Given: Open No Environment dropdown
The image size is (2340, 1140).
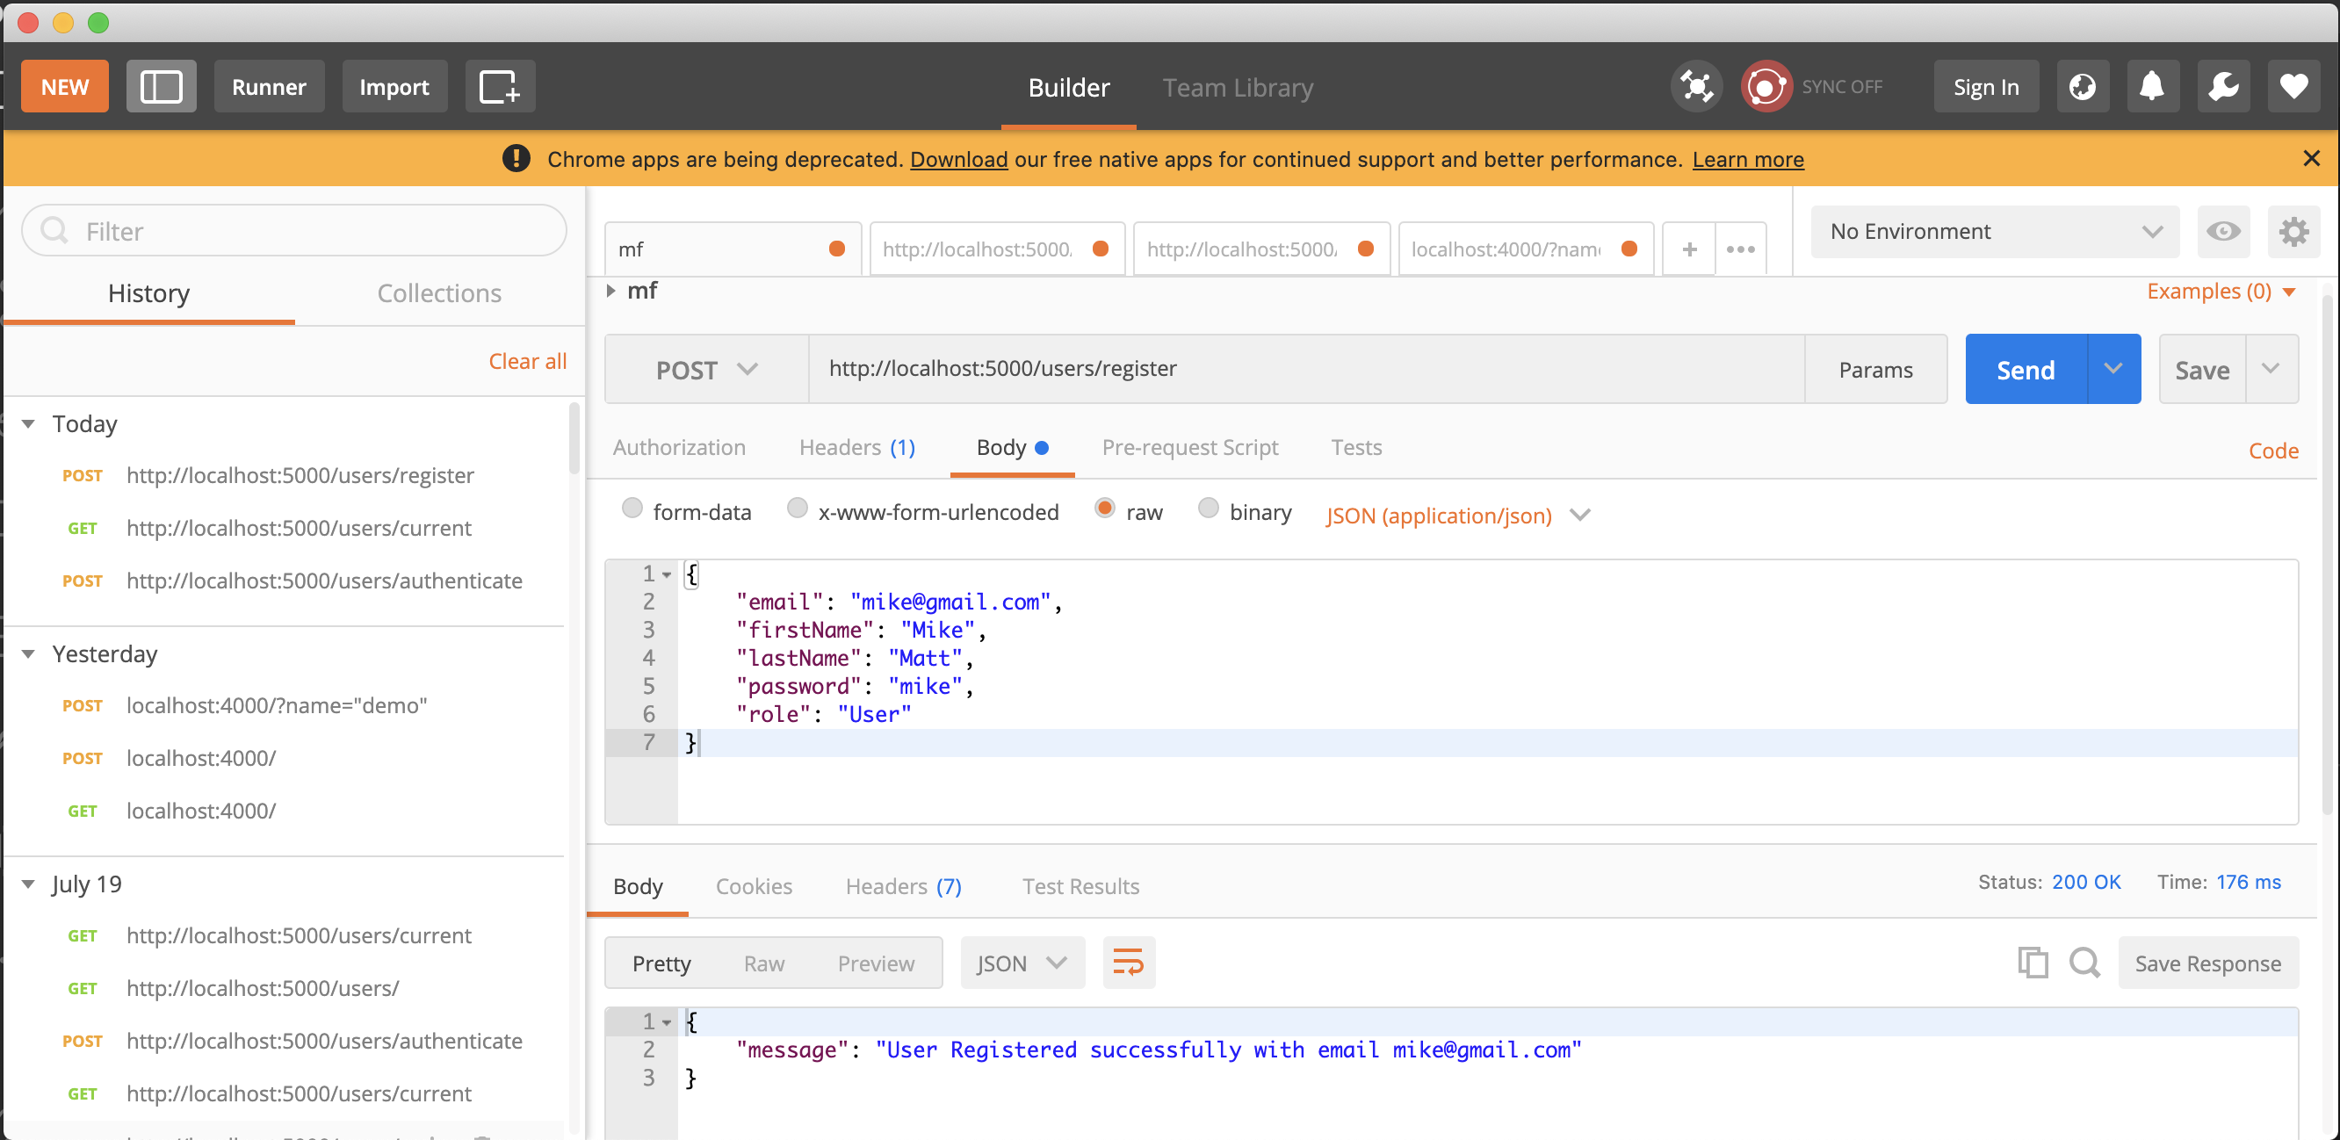Looking at the screenshot, I should point(1995,231).
